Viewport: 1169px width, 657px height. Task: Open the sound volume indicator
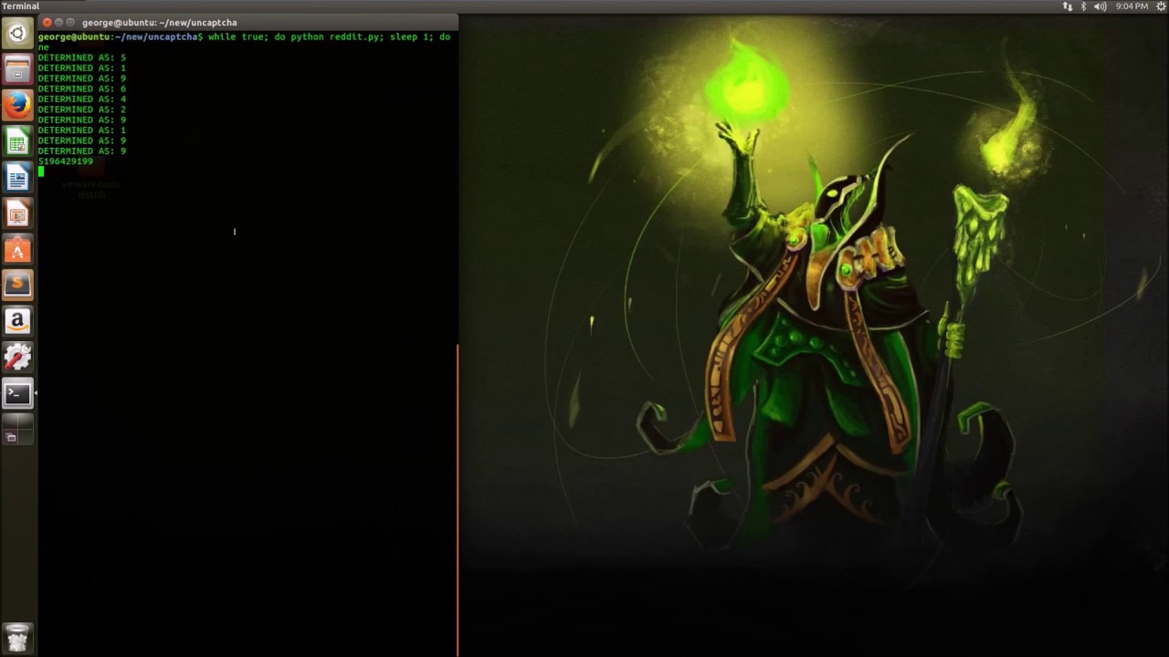tap(1100, 6)
